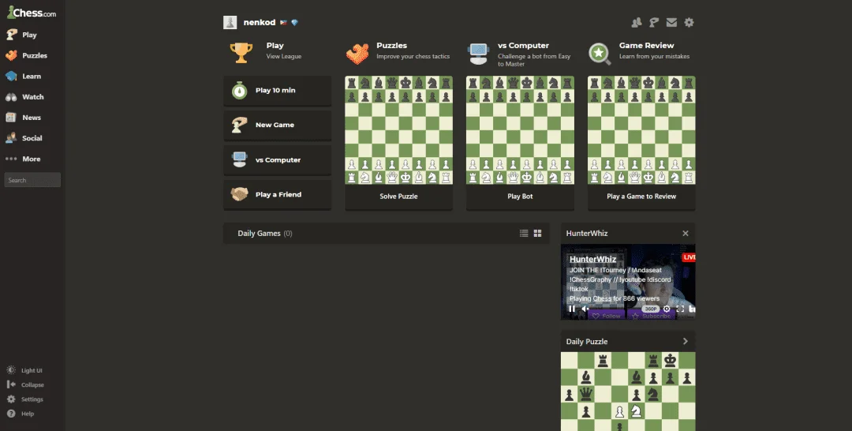Focus the sidebar Search field
852x431 pixels.
[x=32, y=180]
